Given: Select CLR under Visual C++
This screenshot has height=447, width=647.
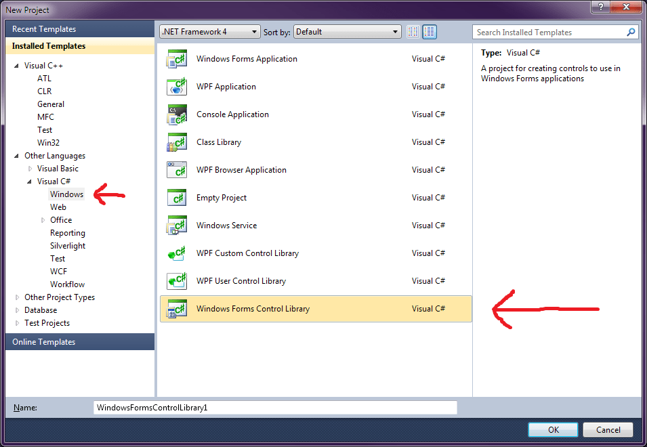Looking at the screenshot, I should [45, 91].
